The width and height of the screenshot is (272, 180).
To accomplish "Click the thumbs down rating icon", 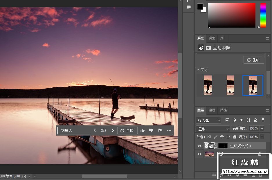I will coord(151,131).
